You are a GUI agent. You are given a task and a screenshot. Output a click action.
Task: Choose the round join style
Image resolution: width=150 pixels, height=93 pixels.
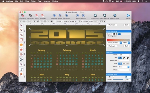click(x=124, y=58)
